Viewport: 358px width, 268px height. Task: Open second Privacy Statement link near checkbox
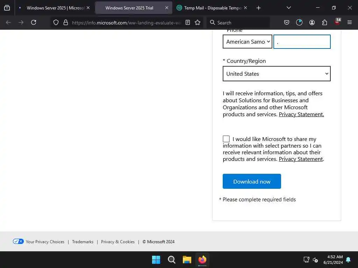(301, 159)
